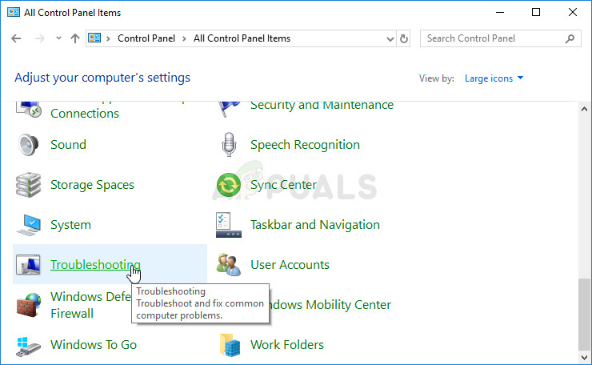The width and height of the screenshot is (592, 365).
Task: Click the Windows Defender Firewall brick icon
Action: 28,305
